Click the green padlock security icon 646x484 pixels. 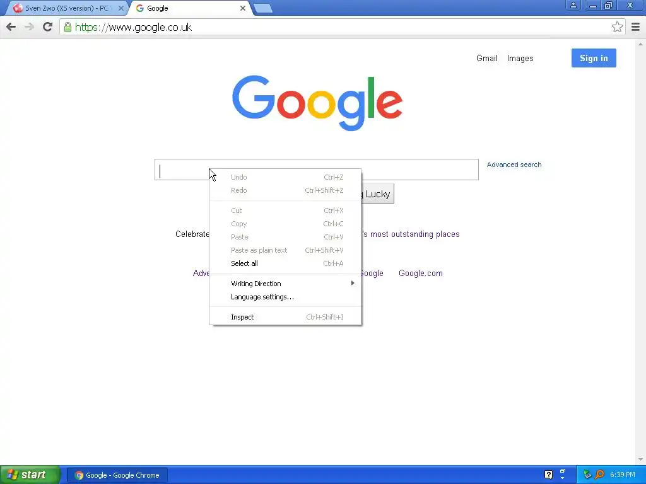(68, 27)
